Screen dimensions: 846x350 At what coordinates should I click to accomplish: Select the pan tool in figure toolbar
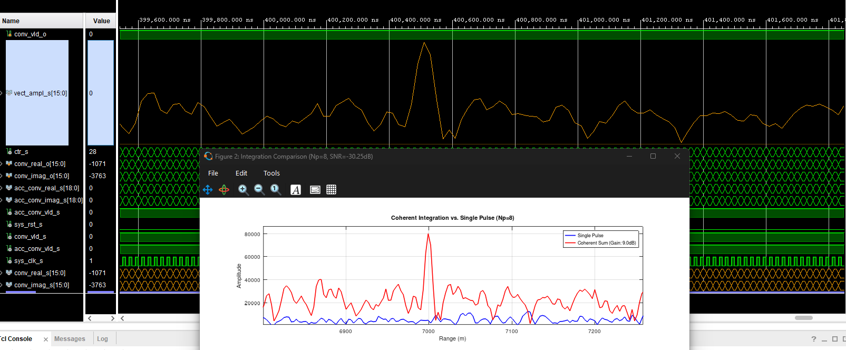click(208, 190)
